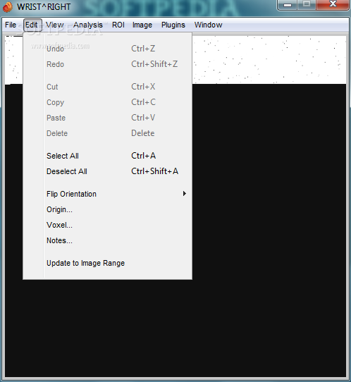Choose Deselect All menu entry
This screenshot has height=382, width=351.
point(107,171)
